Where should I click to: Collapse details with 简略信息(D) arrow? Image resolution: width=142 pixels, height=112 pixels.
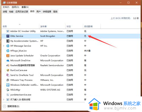(4, 106)
